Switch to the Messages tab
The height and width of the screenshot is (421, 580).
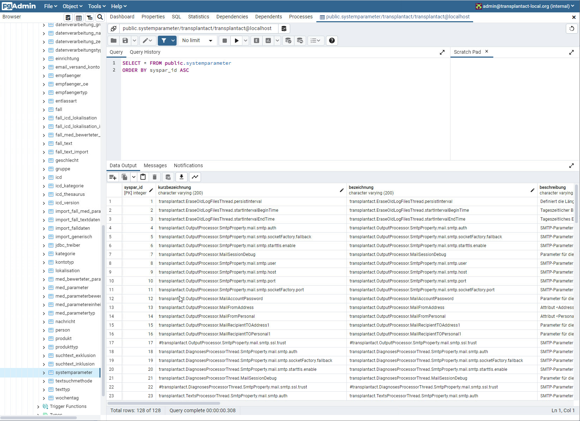coord(155,165)
